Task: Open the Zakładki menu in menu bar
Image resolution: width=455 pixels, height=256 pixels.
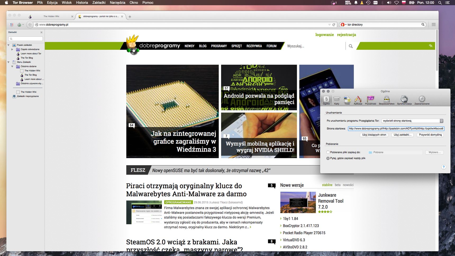Action: pyautogui.click(x=99, y=3)
